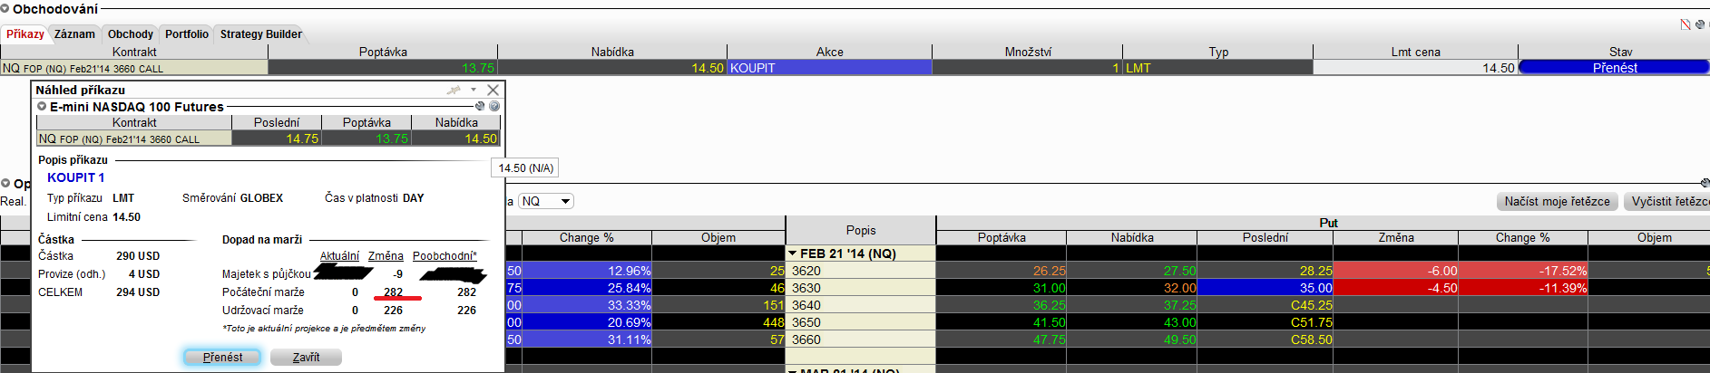Click the Put Poptávka column header
Image resolution: width=1710 pixels, height=373 pixels.
click(x=1002, y=237)
